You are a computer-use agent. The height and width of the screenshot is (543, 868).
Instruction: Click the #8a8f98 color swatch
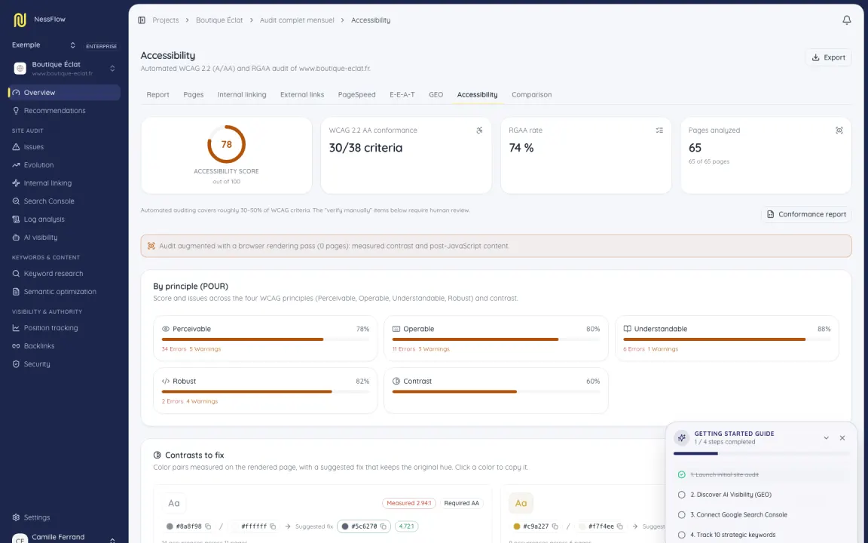pos(170,526)
